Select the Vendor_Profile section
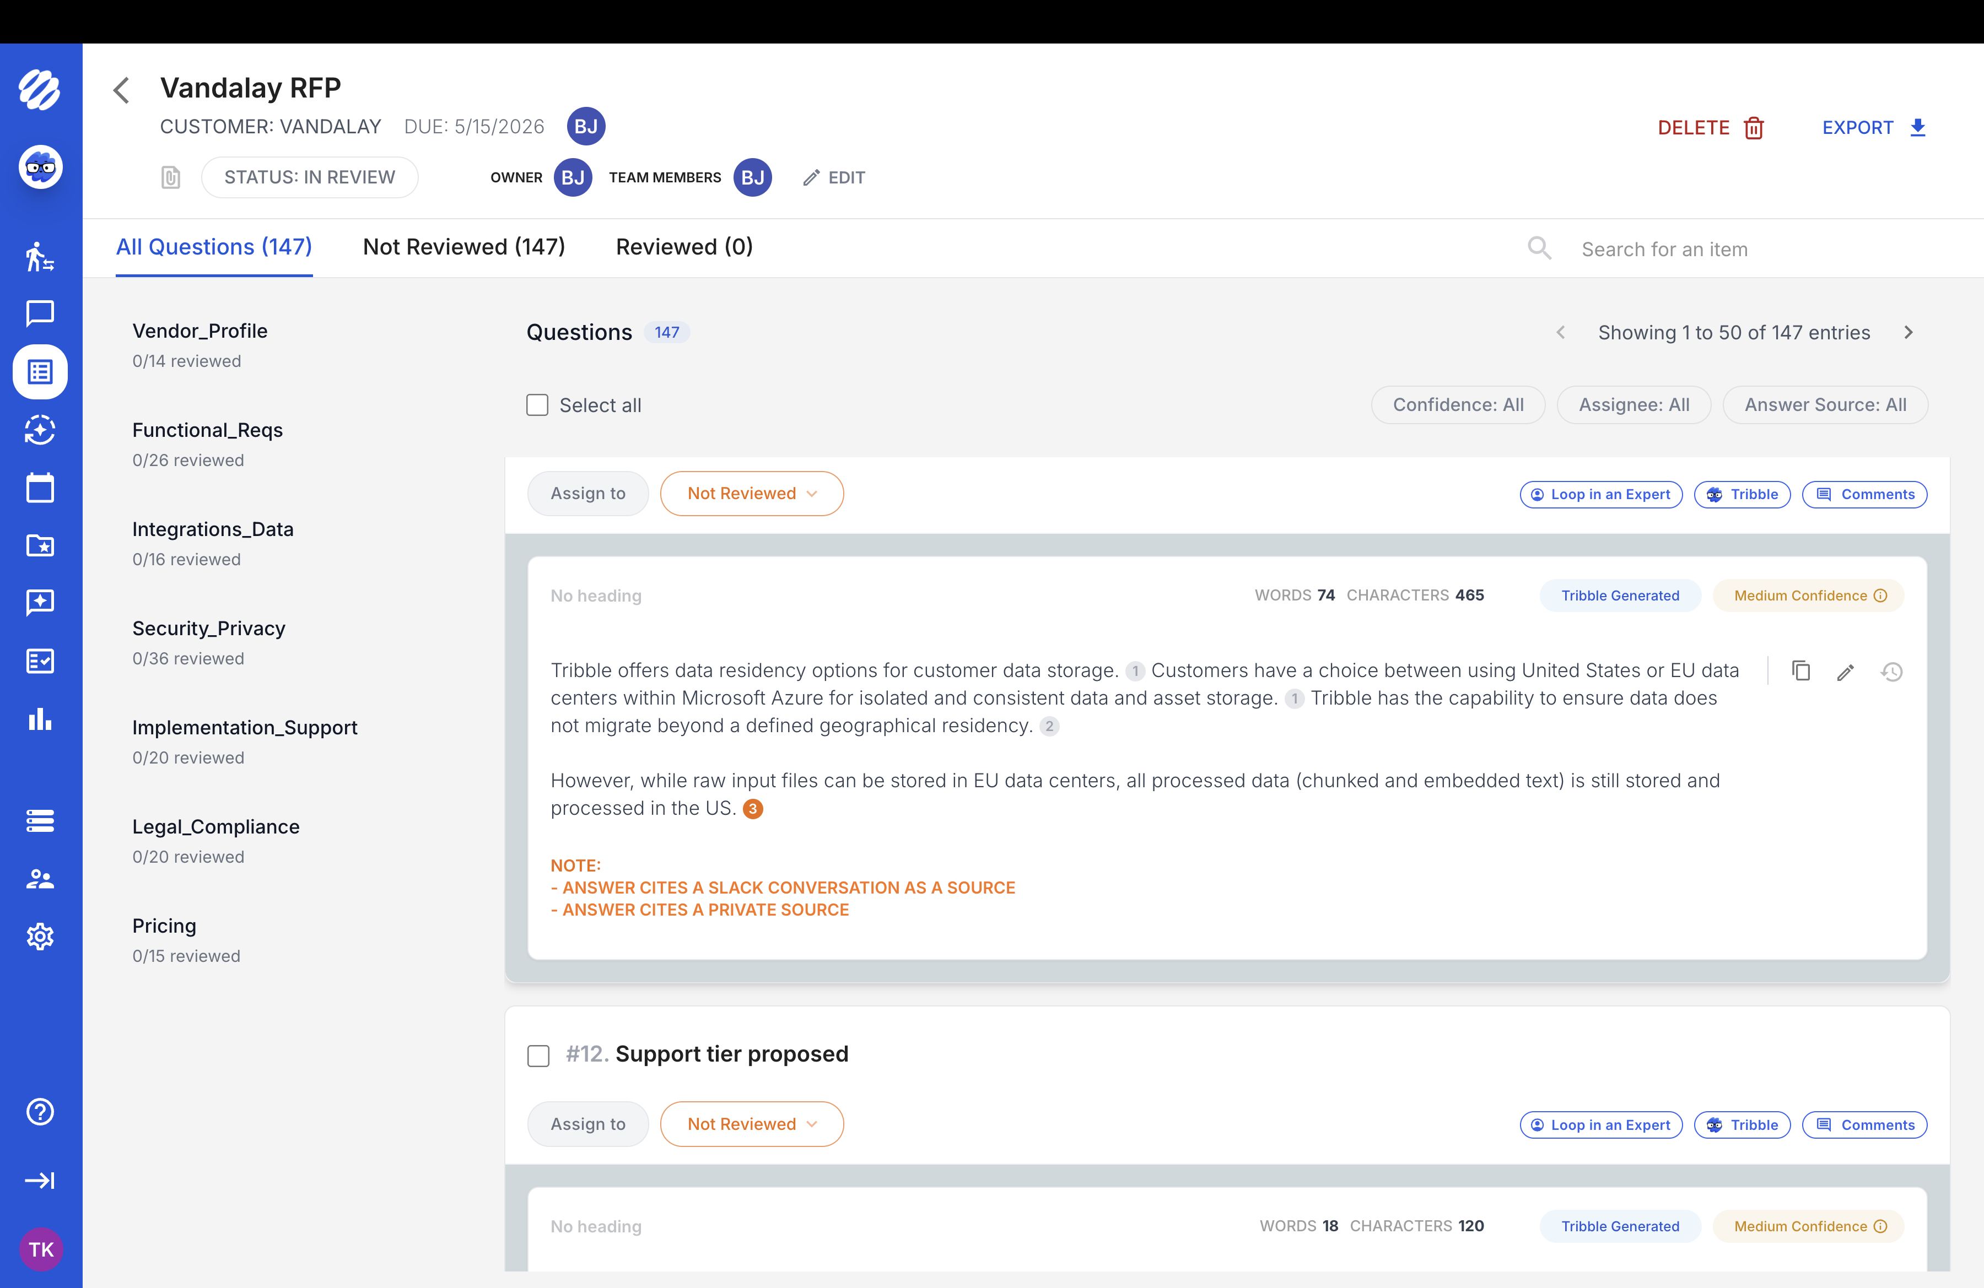The width and height of the screenshot is (1984, 1288). [x=200, y=345]
